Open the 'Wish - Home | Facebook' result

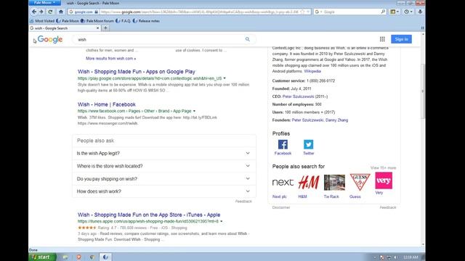pos(107,104)
